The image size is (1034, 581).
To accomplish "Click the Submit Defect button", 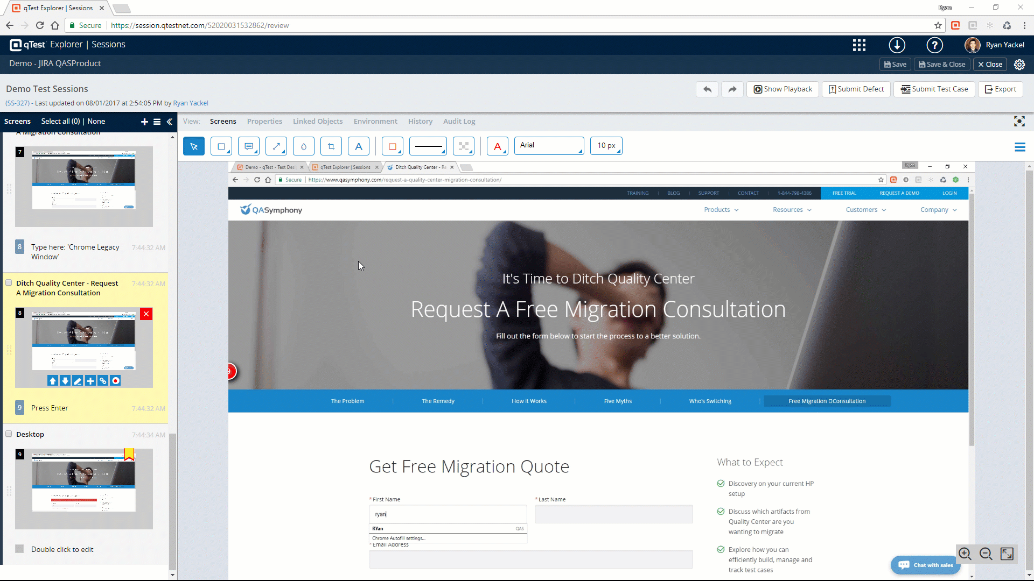I will (x=856, y=89).
